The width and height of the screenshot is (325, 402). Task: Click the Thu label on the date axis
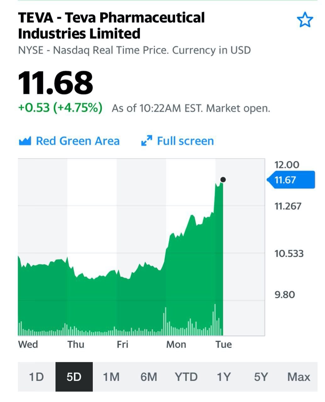click(x=76, y=344)
